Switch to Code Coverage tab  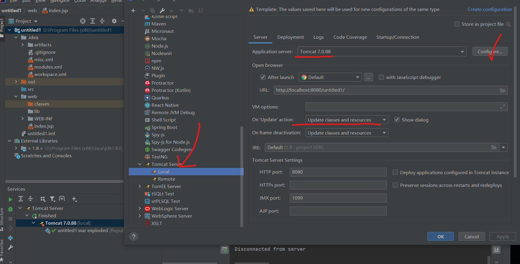(x=350, y=37)
